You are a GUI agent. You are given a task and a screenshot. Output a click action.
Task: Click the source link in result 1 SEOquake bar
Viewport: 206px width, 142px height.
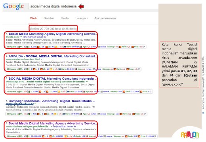(x=103, y=47)
